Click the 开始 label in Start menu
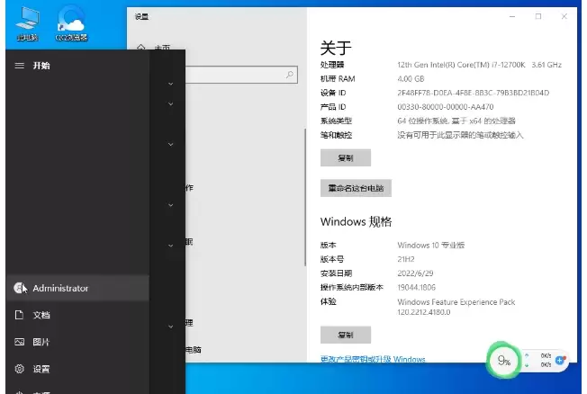587x394 pixels. coord(41,66)
